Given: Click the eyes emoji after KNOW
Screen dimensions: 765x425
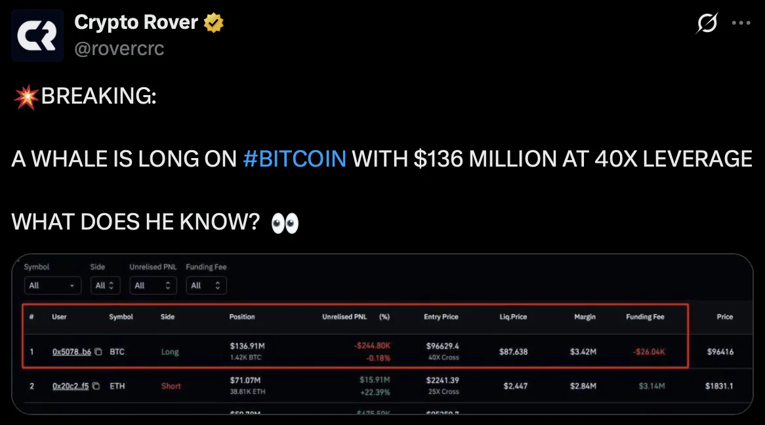Looking at the screenshot, I should click(x=285, y=224).
